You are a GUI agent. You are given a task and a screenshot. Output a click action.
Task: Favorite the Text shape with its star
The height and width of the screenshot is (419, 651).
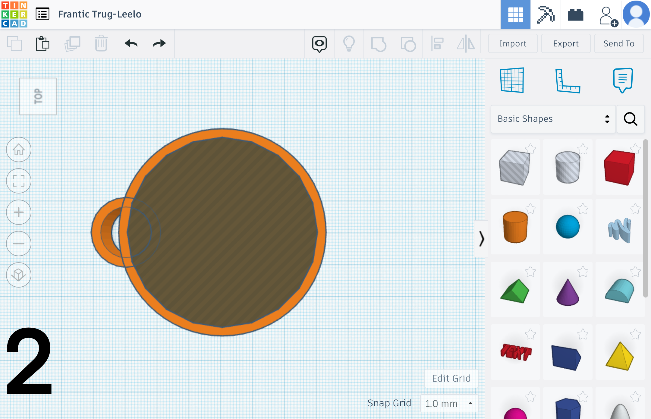coord(530,334)
